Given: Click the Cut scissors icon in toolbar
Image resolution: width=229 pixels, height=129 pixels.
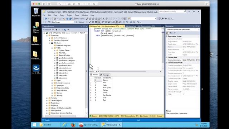Looking at the screenshot, I should click(103, 19).
